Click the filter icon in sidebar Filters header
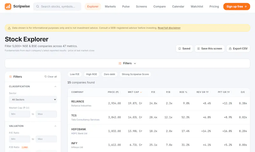 coord(11,76)
